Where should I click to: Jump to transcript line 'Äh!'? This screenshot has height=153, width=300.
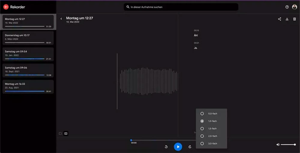(196, 35)
